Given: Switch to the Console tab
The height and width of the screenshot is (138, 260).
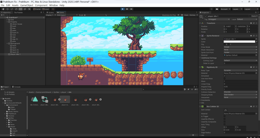Looking at the screenshot, I should [16, 87].
